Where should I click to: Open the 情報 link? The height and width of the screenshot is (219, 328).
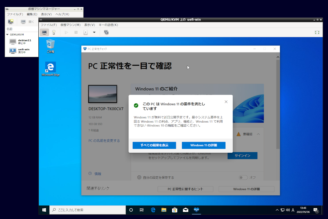coord(98,174)
